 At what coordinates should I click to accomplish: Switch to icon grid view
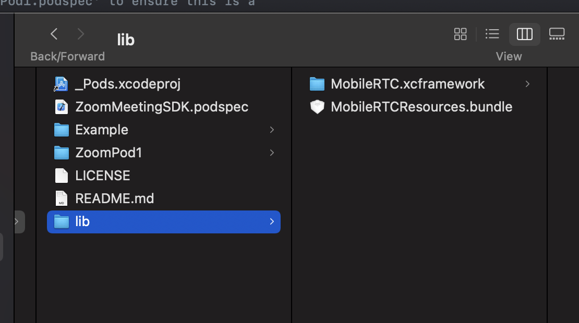pos(460,34)
